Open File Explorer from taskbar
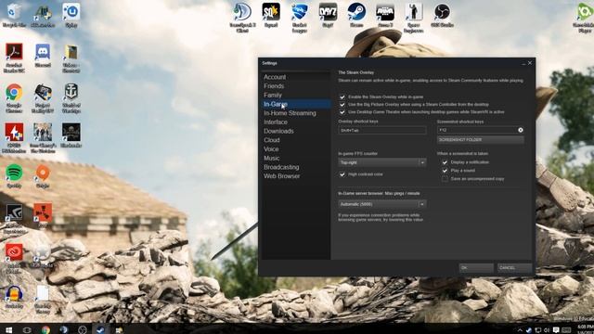Screen dimensions: 594x334 coord(119,330)
